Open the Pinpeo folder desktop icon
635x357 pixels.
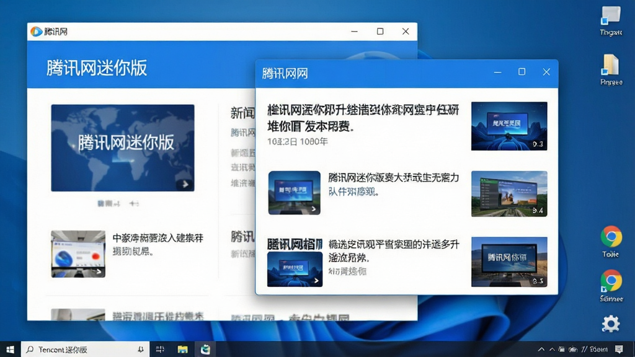click(x=611, y=69)
